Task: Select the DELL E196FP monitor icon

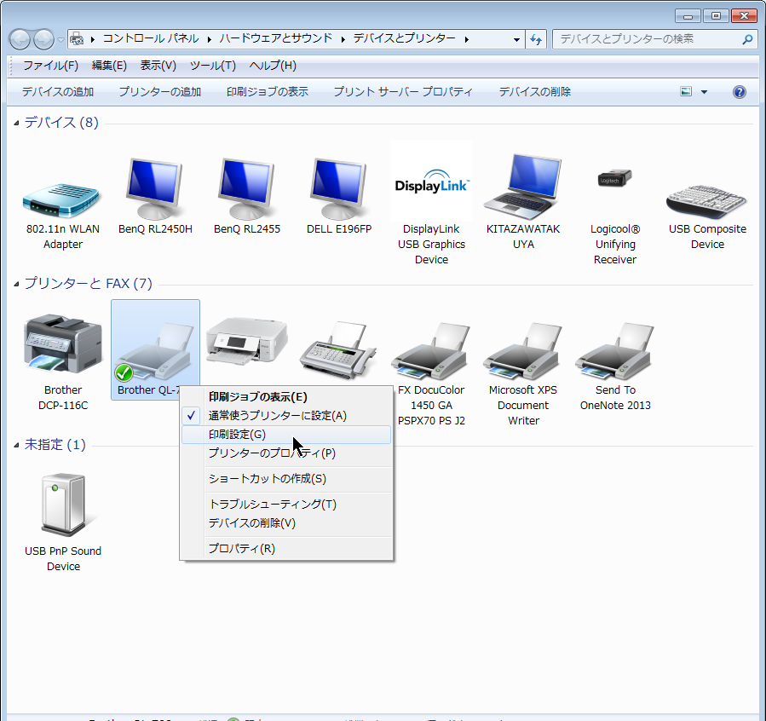Action: (x=338, y=188)
